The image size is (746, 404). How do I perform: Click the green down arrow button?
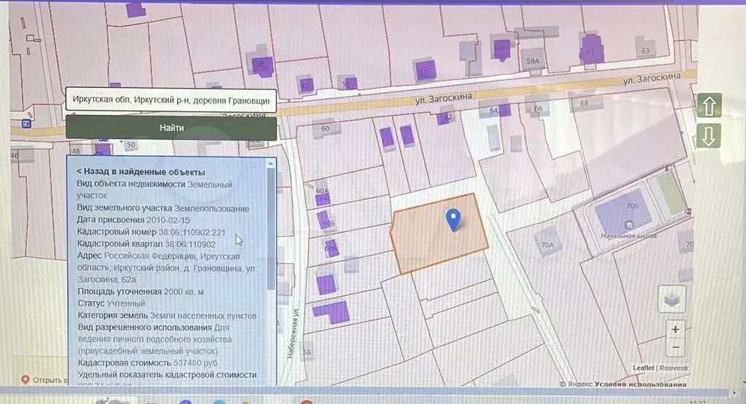click(710, 136)
